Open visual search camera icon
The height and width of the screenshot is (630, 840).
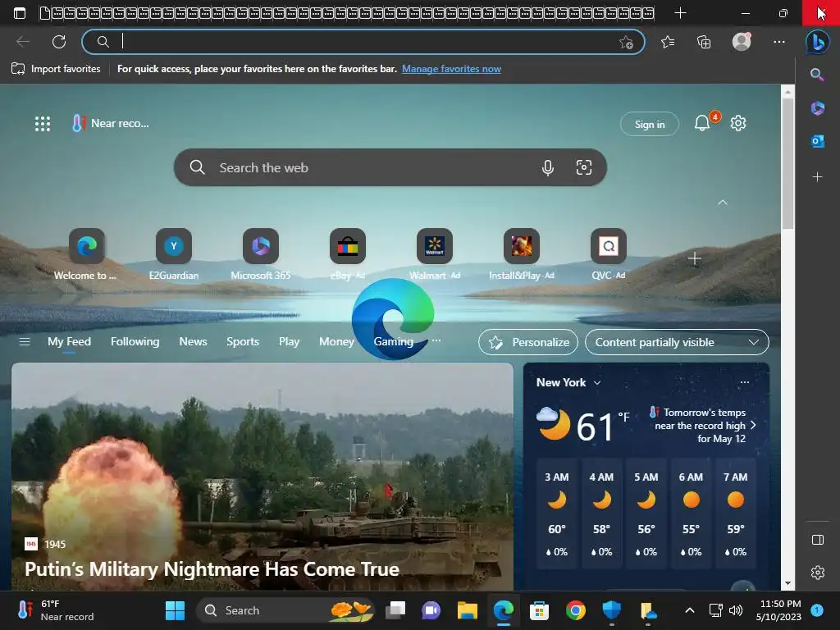[x=583, y=167]
